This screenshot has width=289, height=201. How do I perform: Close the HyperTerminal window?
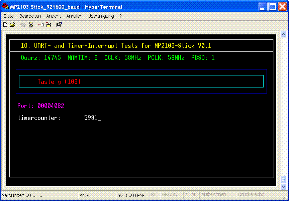tap(283, 7)
